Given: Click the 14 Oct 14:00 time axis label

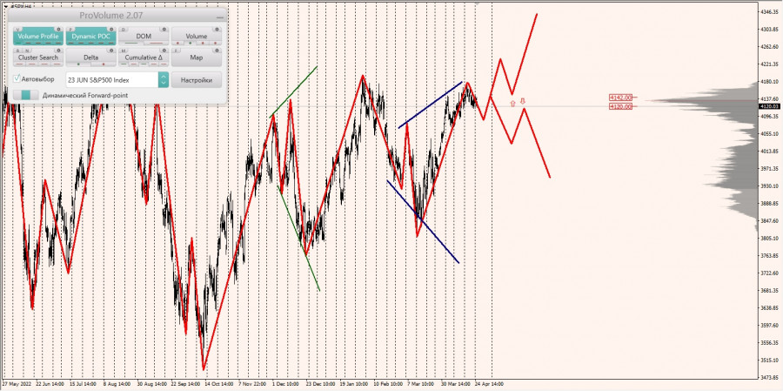Looking at the screenshot, I should (x=217, y=383).
